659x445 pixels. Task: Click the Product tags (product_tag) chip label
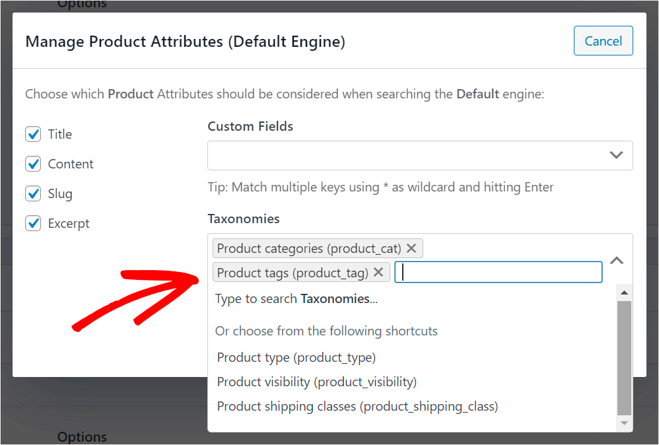tap(293, 273)
